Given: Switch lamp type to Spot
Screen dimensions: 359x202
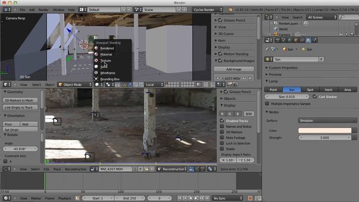Looking at the screenshot, I should click(x=310, y=90).
